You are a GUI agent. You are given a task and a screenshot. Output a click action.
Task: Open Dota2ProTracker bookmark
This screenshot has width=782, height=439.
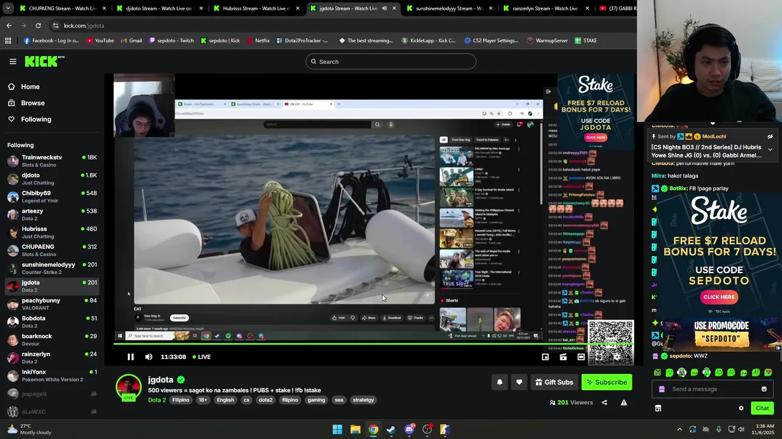click(x=302, y=41)
